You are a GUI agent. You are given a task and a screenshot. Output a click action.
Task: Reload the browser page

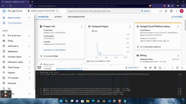[x=10, y=6]
